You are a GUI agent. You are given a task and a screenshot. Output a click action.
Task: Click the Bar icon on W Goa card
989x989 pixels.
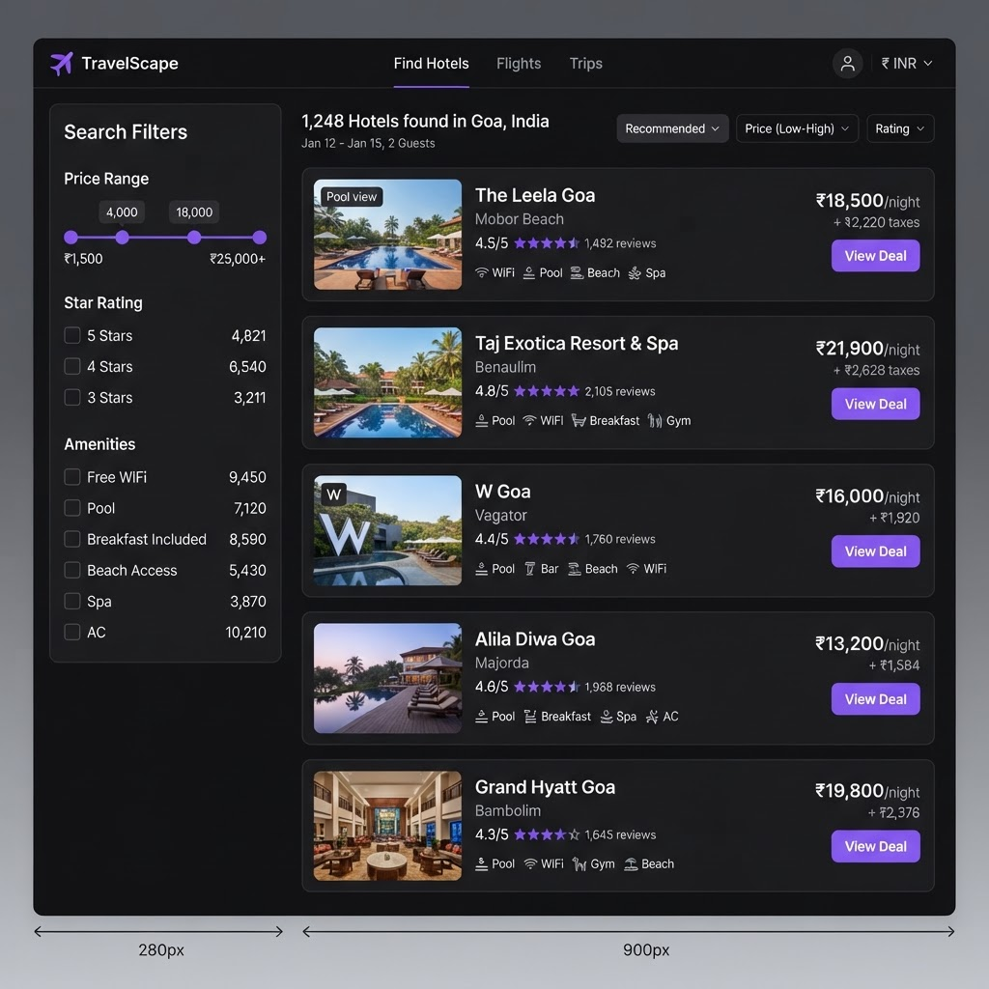530,568
